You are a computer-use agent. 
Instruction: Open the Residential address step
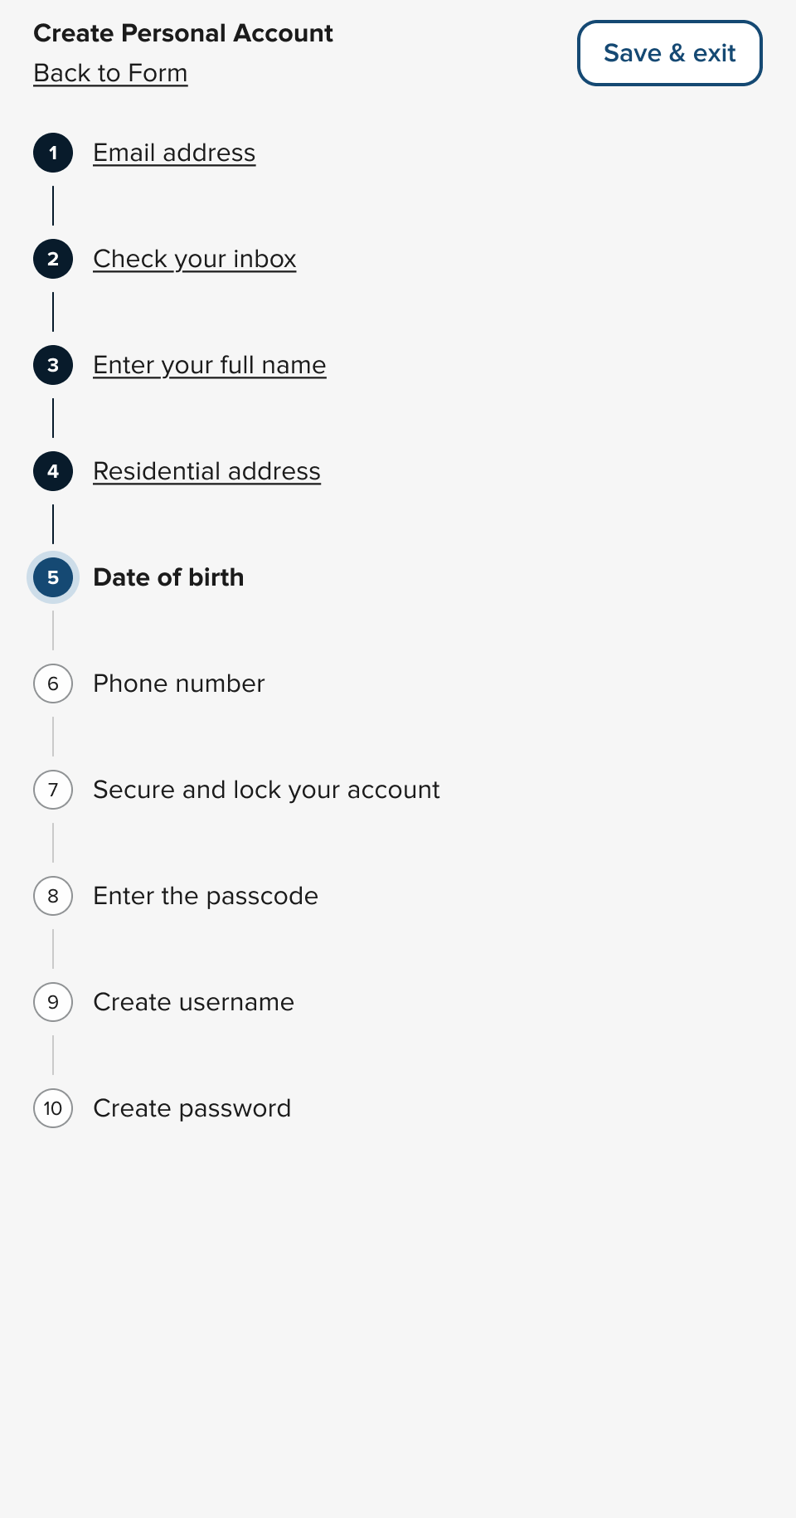(206, 471)
